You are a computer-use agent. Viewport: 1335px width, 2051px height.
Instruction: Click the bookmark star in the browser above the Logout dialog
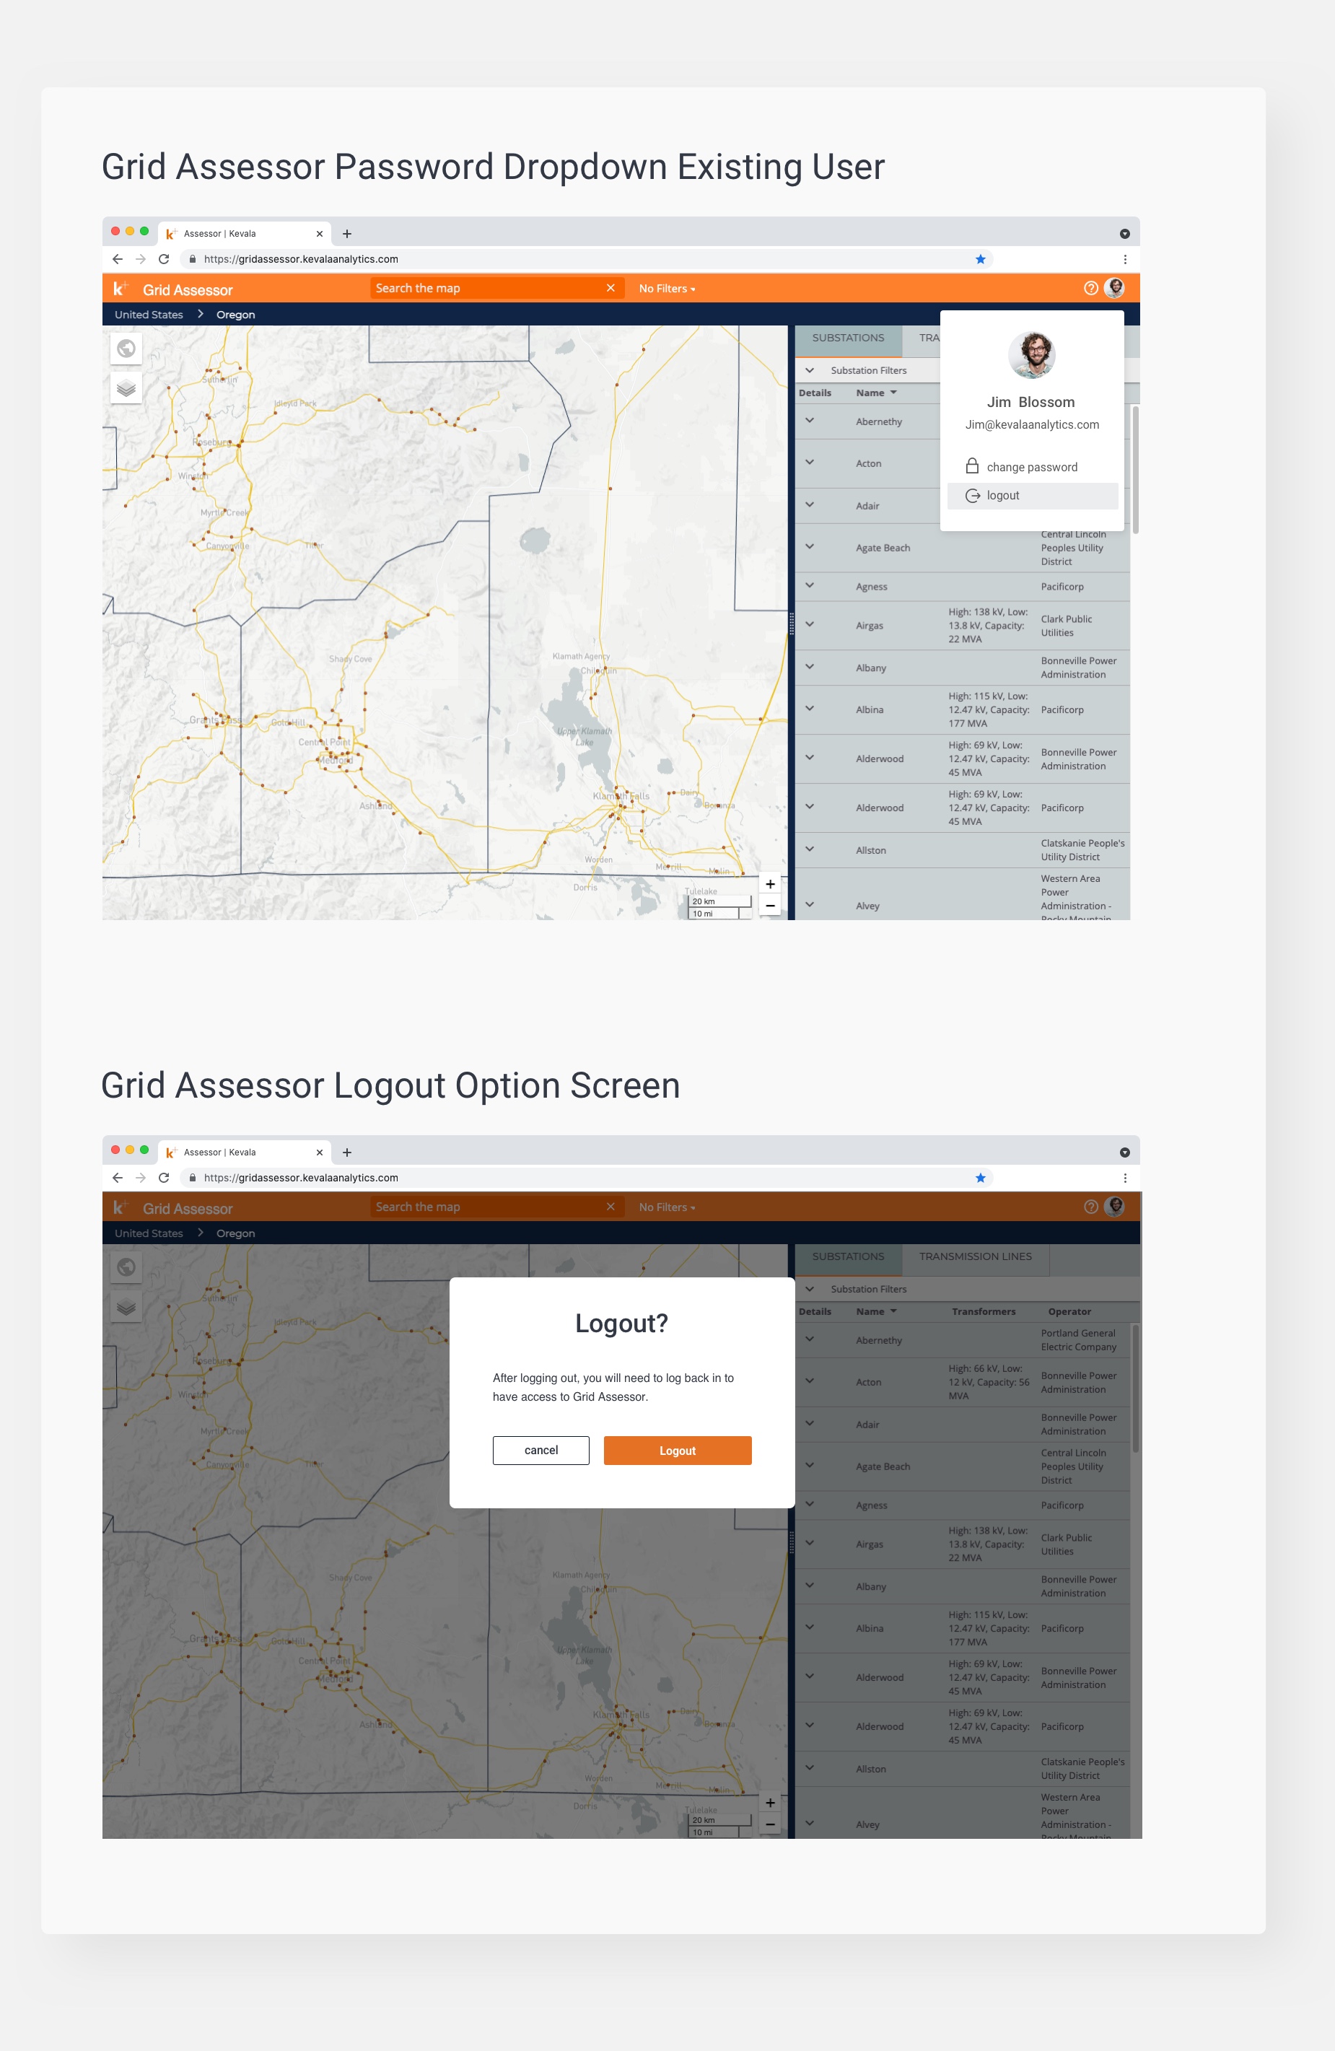click(x=980, y=1178)
